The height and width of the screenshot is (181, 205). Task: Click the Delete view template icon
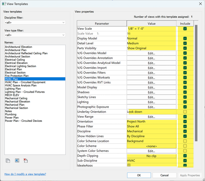coord(26,161)
